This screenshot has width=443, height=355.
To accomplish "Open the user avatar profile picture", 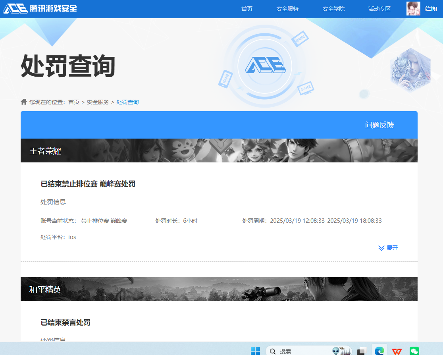I will tap(413, 8).
